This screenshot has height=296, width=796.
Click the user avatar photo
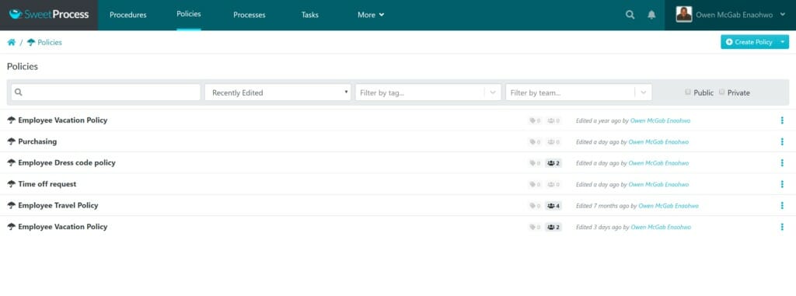click(684, 14)
